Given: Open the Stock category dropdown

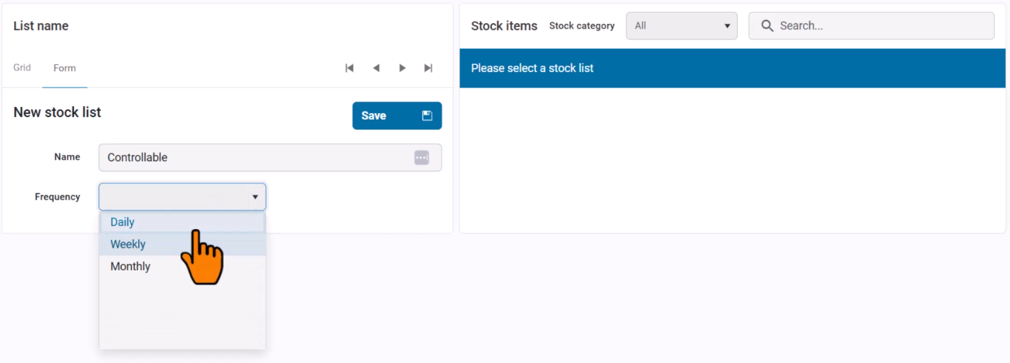Looking at the screenshot, I should tap(681, 26).
